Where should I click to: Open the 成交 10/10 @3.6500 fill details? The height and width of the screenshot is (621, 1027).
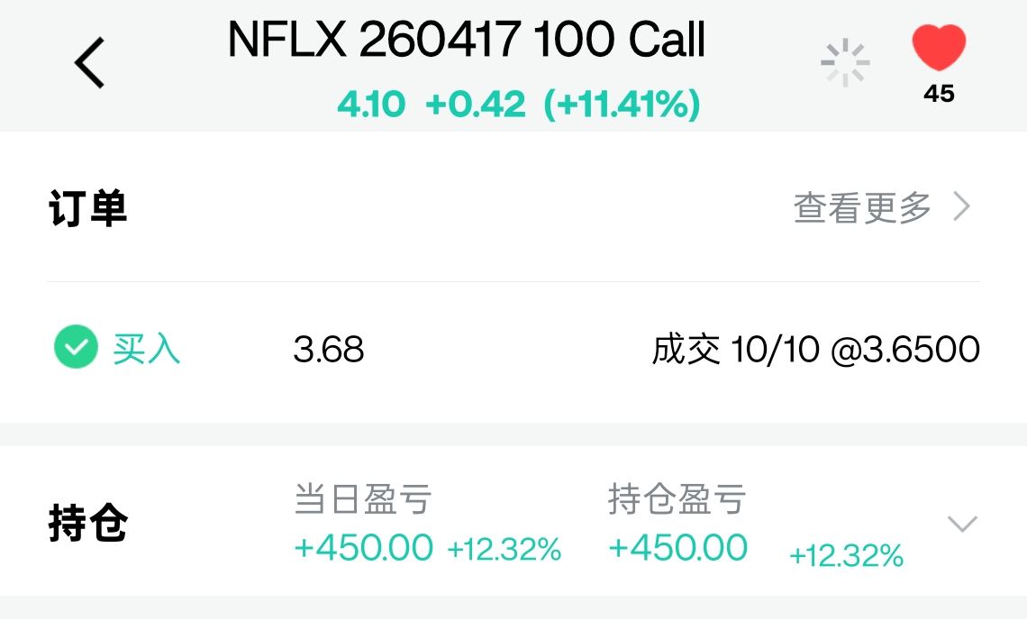[815, 350]
